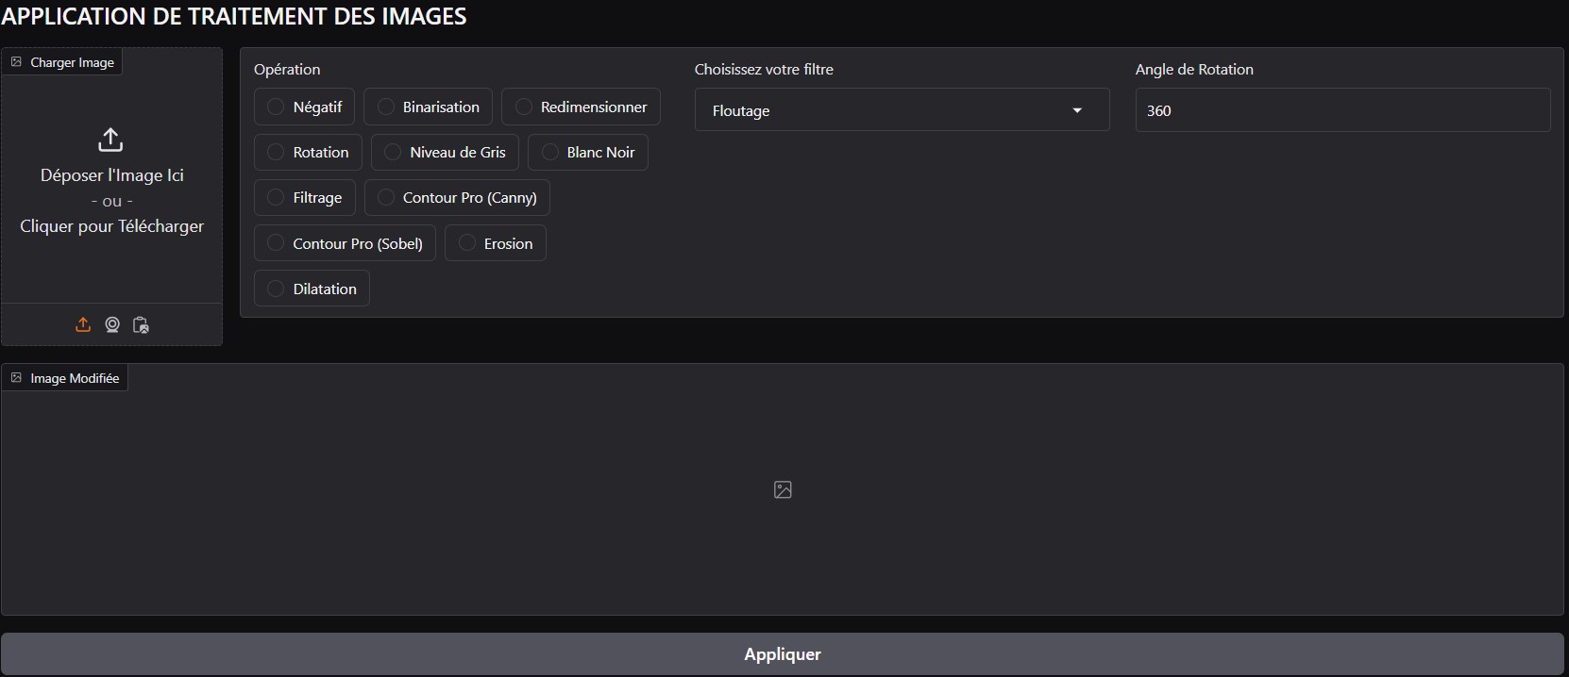The image size is (1569, 677).
Task: Open the Floutage filter dropdown
Action: tap(887, 110)
